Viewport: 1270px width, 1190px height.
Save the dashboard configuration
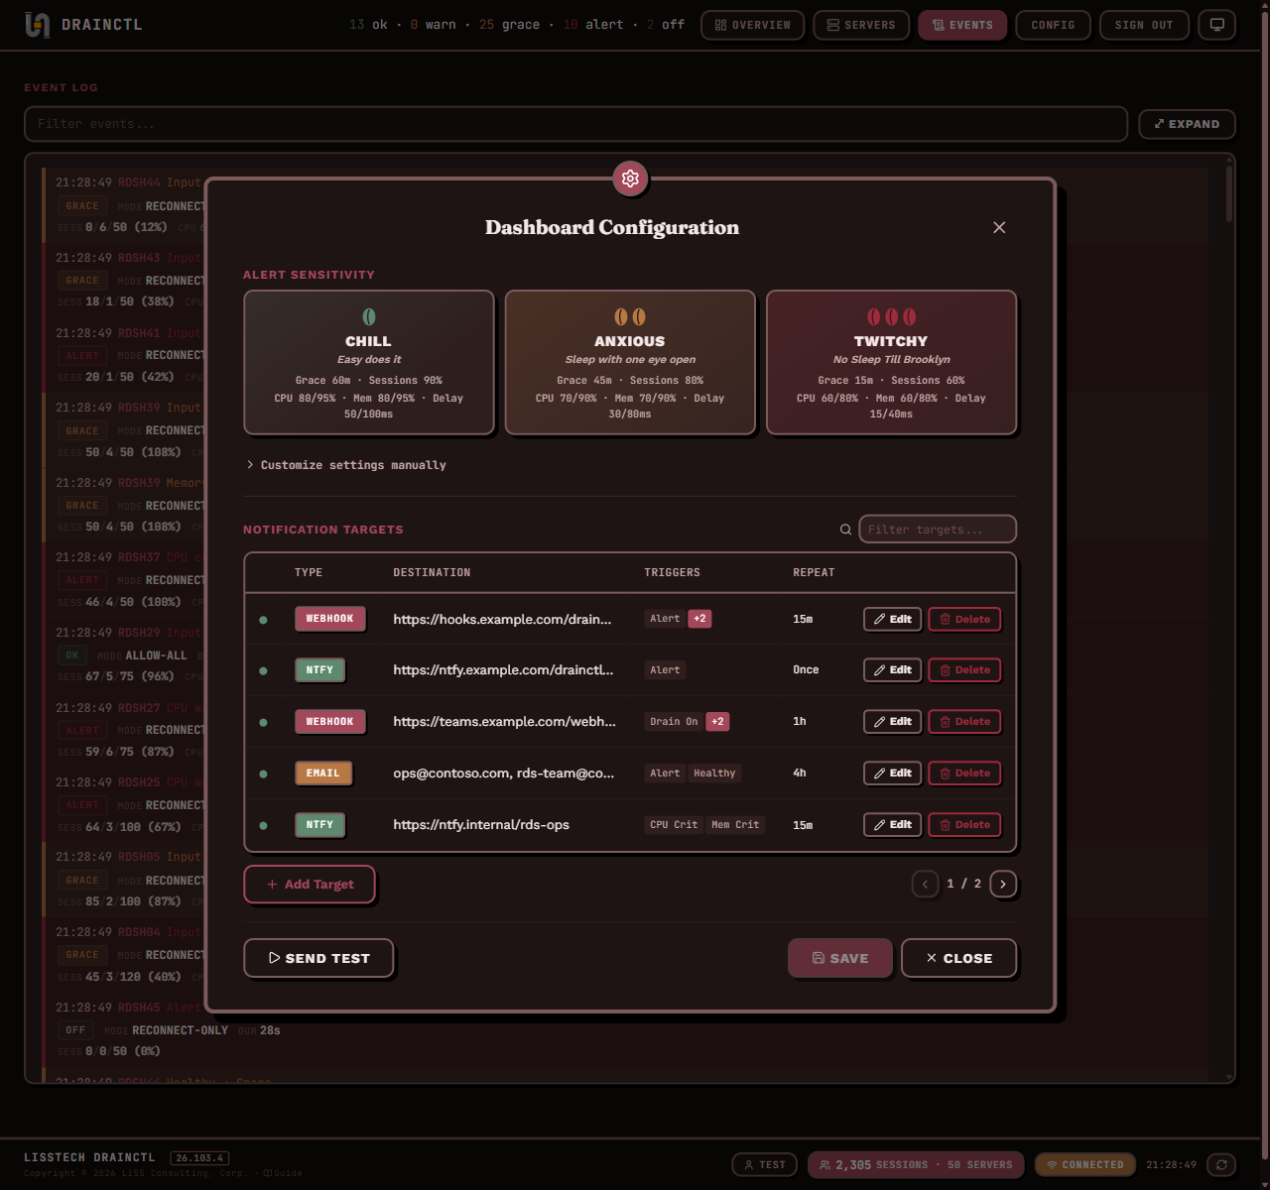click(839, 958)
